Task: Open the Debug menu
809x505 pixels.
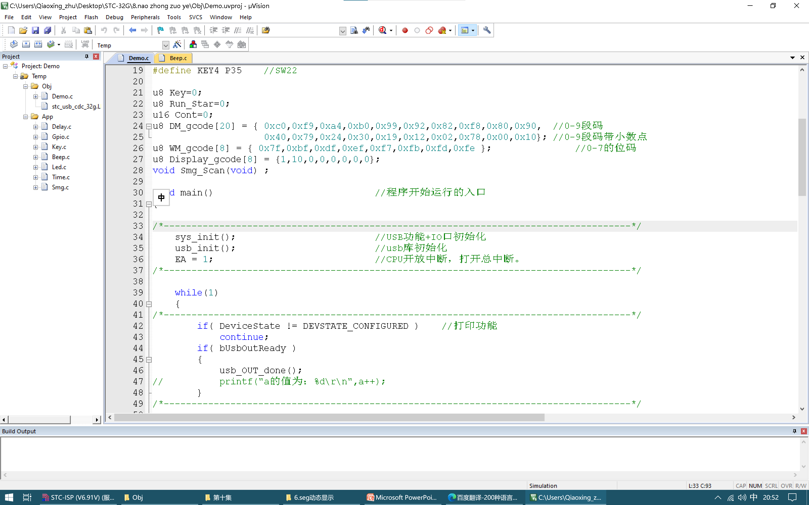Action: click(x=114, y=17)
